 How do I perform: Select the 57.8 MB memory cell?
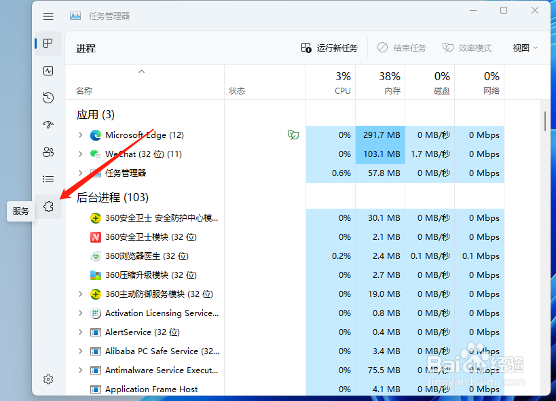[380, 173]
